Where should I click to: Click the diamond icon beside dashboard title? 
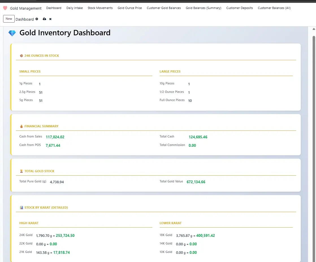coord(12,33)
